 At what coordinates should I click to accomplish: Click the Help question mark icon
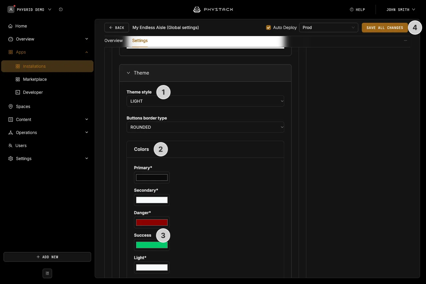click(352, 9)
